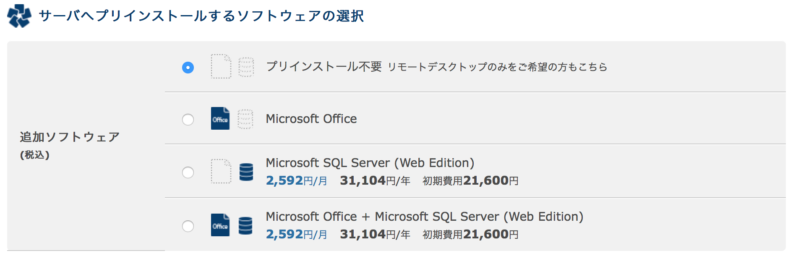Select the Microsoft Office + SQL Server option

tap(188, 225)
